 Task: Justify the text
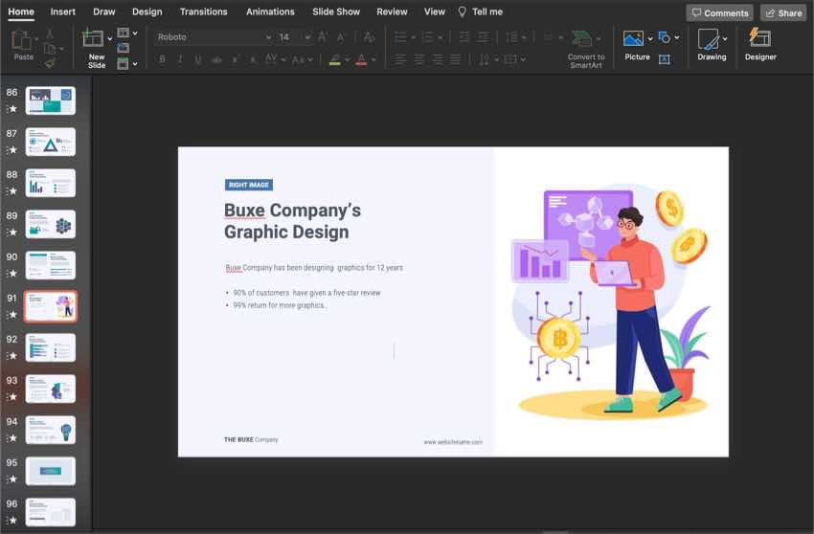click(x=455, y=59)
